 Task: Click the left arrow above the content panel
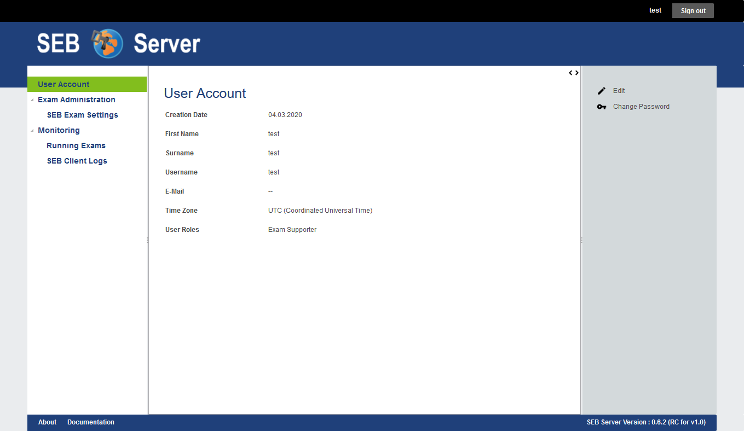click(570, 73)
